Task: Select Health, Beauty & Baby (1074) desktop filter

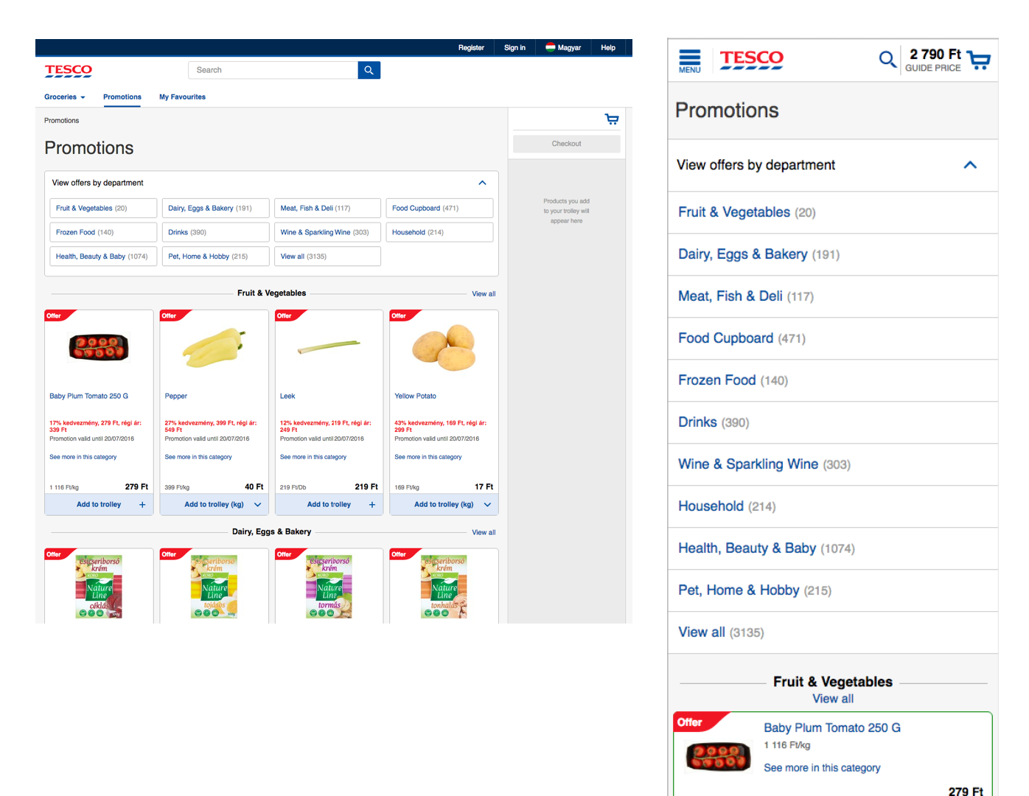Action: point(103,256)
